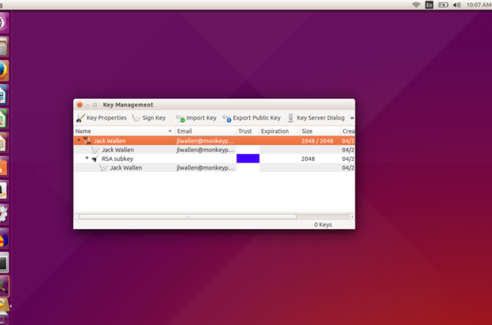Click the 10:07 AM clock
This screenshot has width=492, height=325.
click(479, 5)
